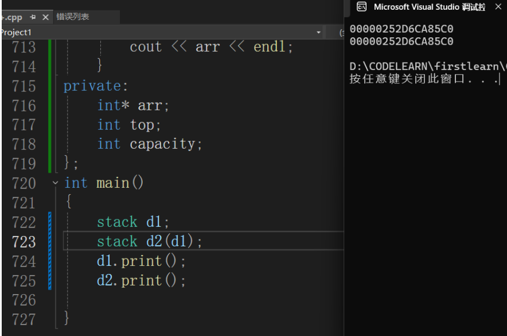Click 'int* arr;' member declaration

click(x=133, y=106)
